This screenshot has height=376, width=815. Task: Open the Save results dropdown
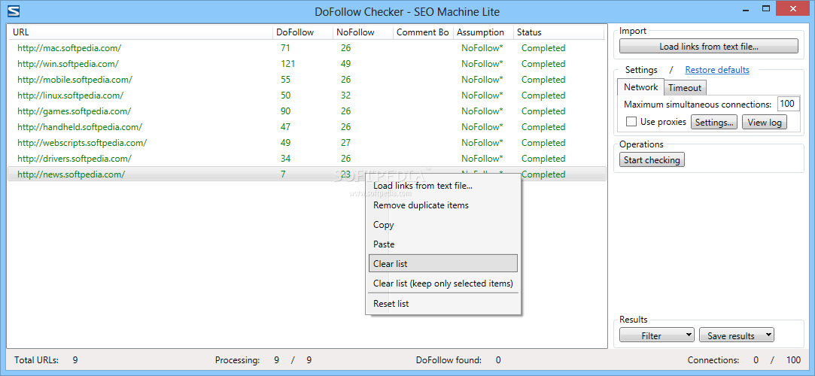737,335
